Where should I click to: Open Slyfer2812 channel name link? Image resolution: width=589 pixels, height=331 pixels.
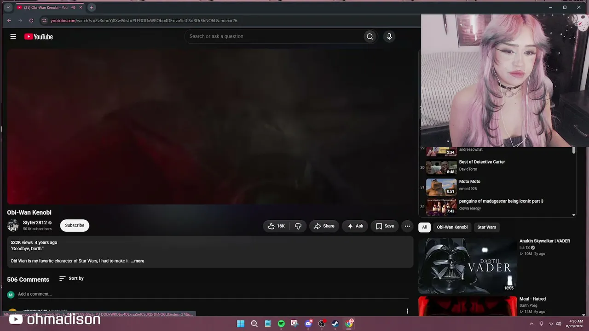(35, 223)
